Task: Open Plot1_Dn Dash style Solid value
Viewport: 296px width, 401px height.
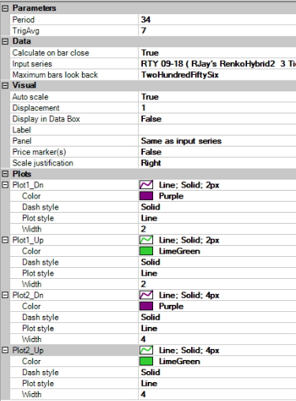Action: pyautogui.click(x=217, y=207)
